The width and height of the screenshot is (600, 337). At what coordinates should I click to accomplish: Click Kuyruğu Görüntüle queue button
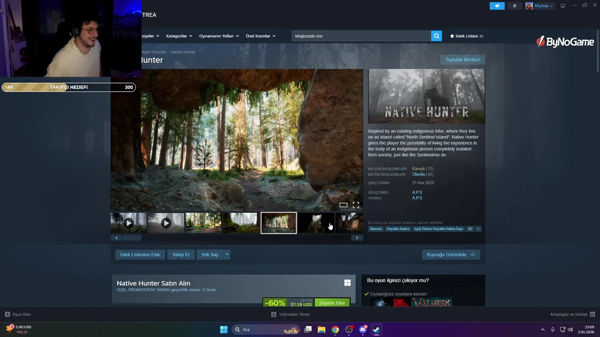[451, 254]
